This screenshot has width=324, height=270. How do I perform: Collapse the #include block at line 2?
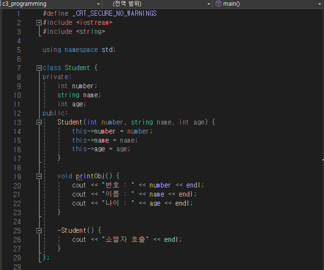point(39,22)
